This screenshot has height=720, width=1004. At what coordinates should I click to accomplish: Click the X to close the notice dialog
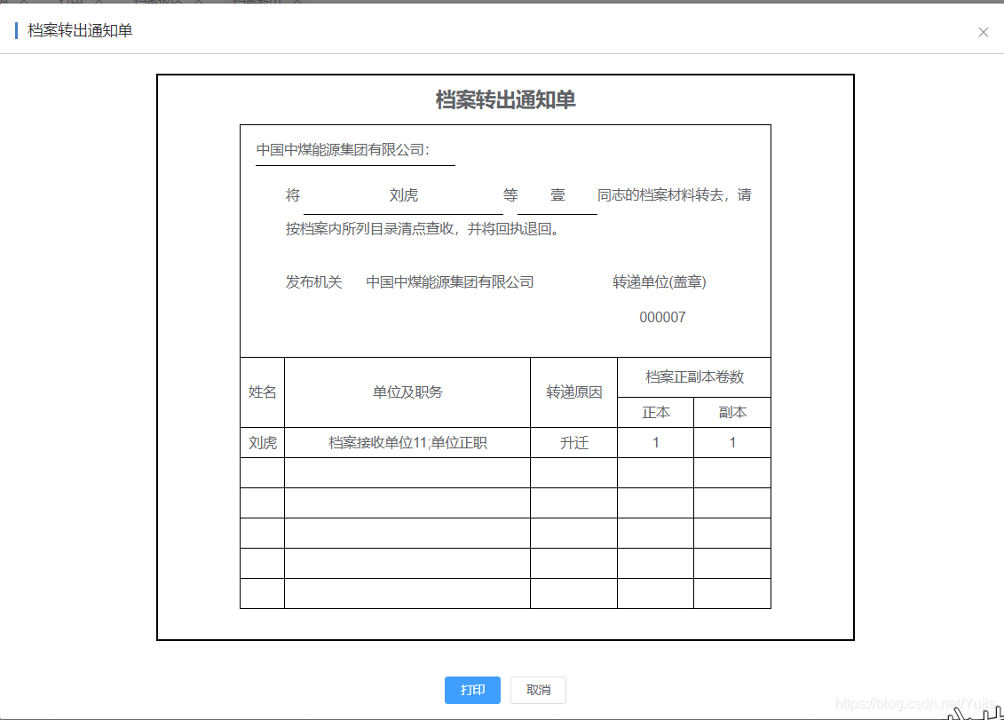[x=984, y=32]
